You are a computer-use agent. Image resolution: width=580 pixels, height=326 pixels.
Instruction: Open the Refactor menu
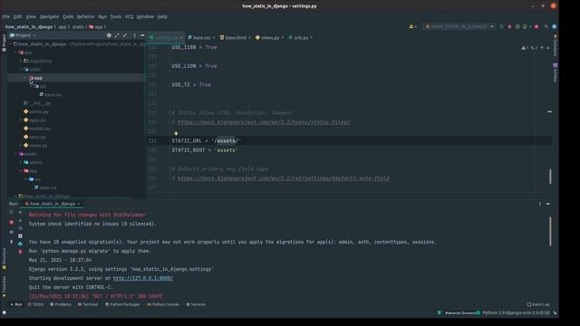86,16
